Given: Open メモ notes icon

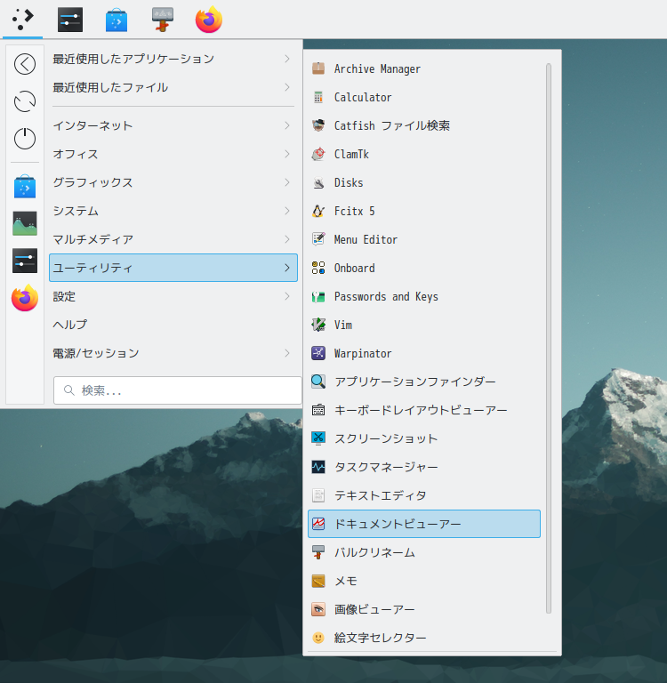Looking at the screenshot, I should [x=318, y=581].
